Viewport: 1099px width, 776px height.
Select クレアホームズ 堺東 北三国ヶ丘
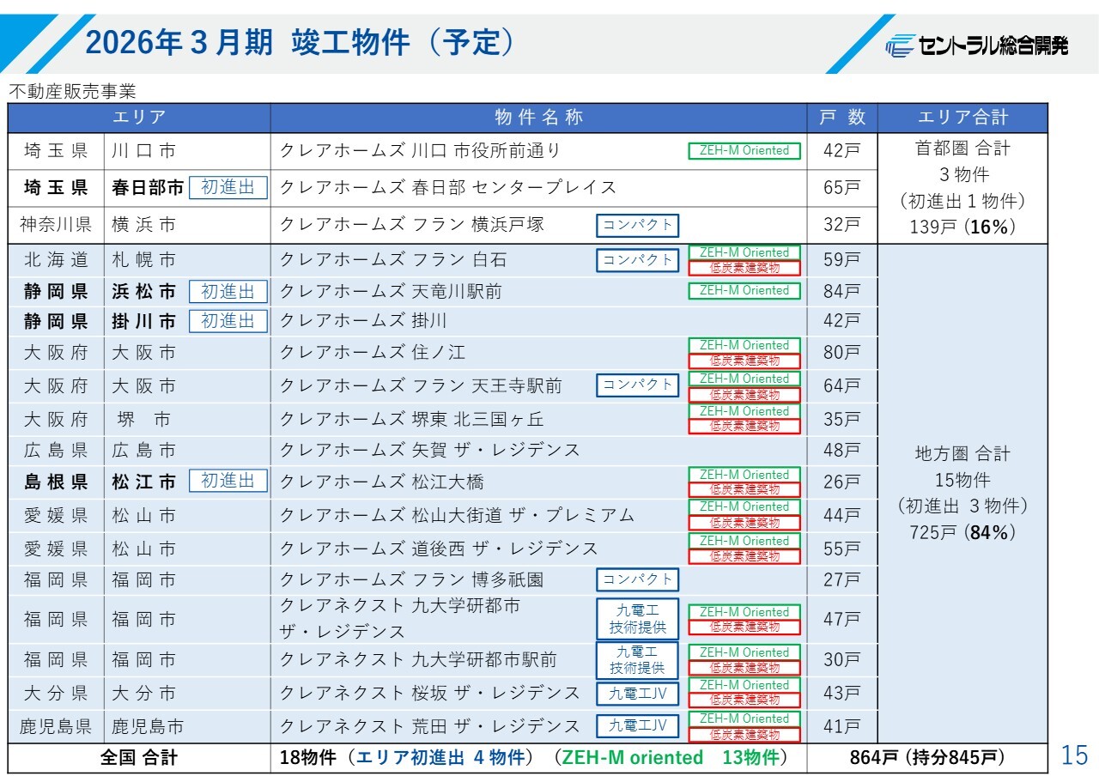coord(411,419)
